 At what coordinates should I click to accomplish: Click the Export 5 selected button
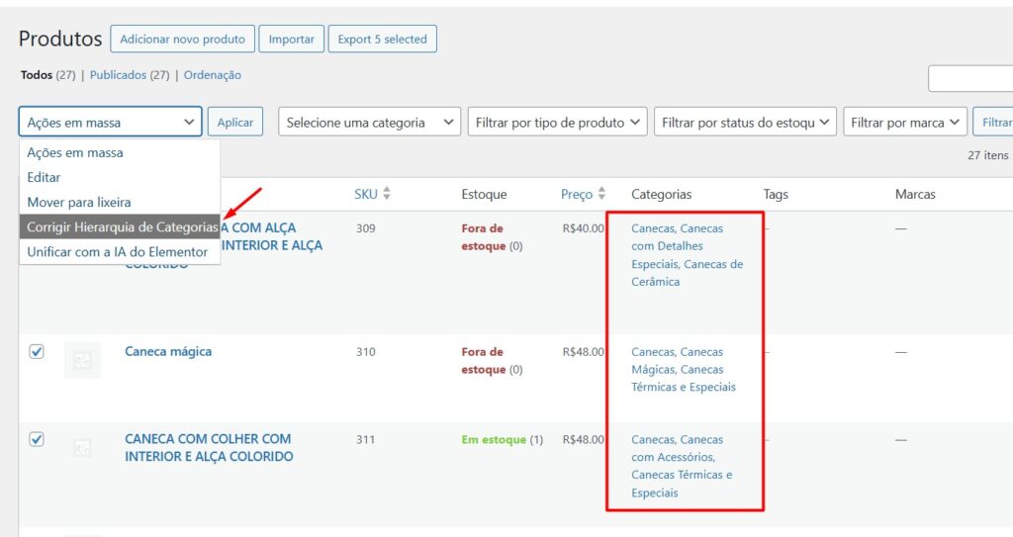coord(382,40)
